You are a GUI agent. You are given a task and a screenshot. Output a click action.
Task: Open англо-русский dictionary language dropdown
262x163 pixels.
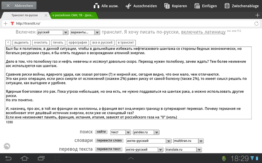(149, 141)
